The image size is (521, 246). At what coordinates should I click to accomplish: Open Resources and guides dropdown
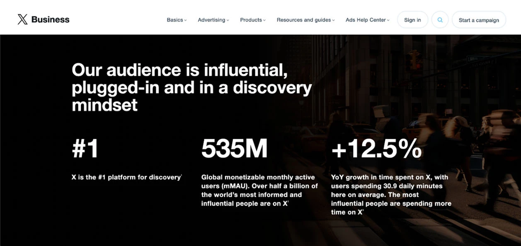pyautogui.click(x=305, y=20)
